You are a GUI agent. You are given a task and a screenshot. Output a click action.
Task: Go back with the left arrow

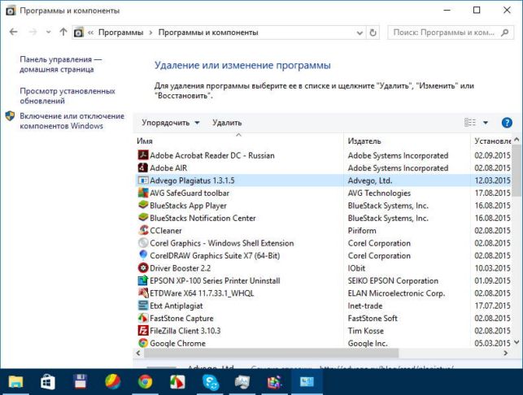(13, 32)
